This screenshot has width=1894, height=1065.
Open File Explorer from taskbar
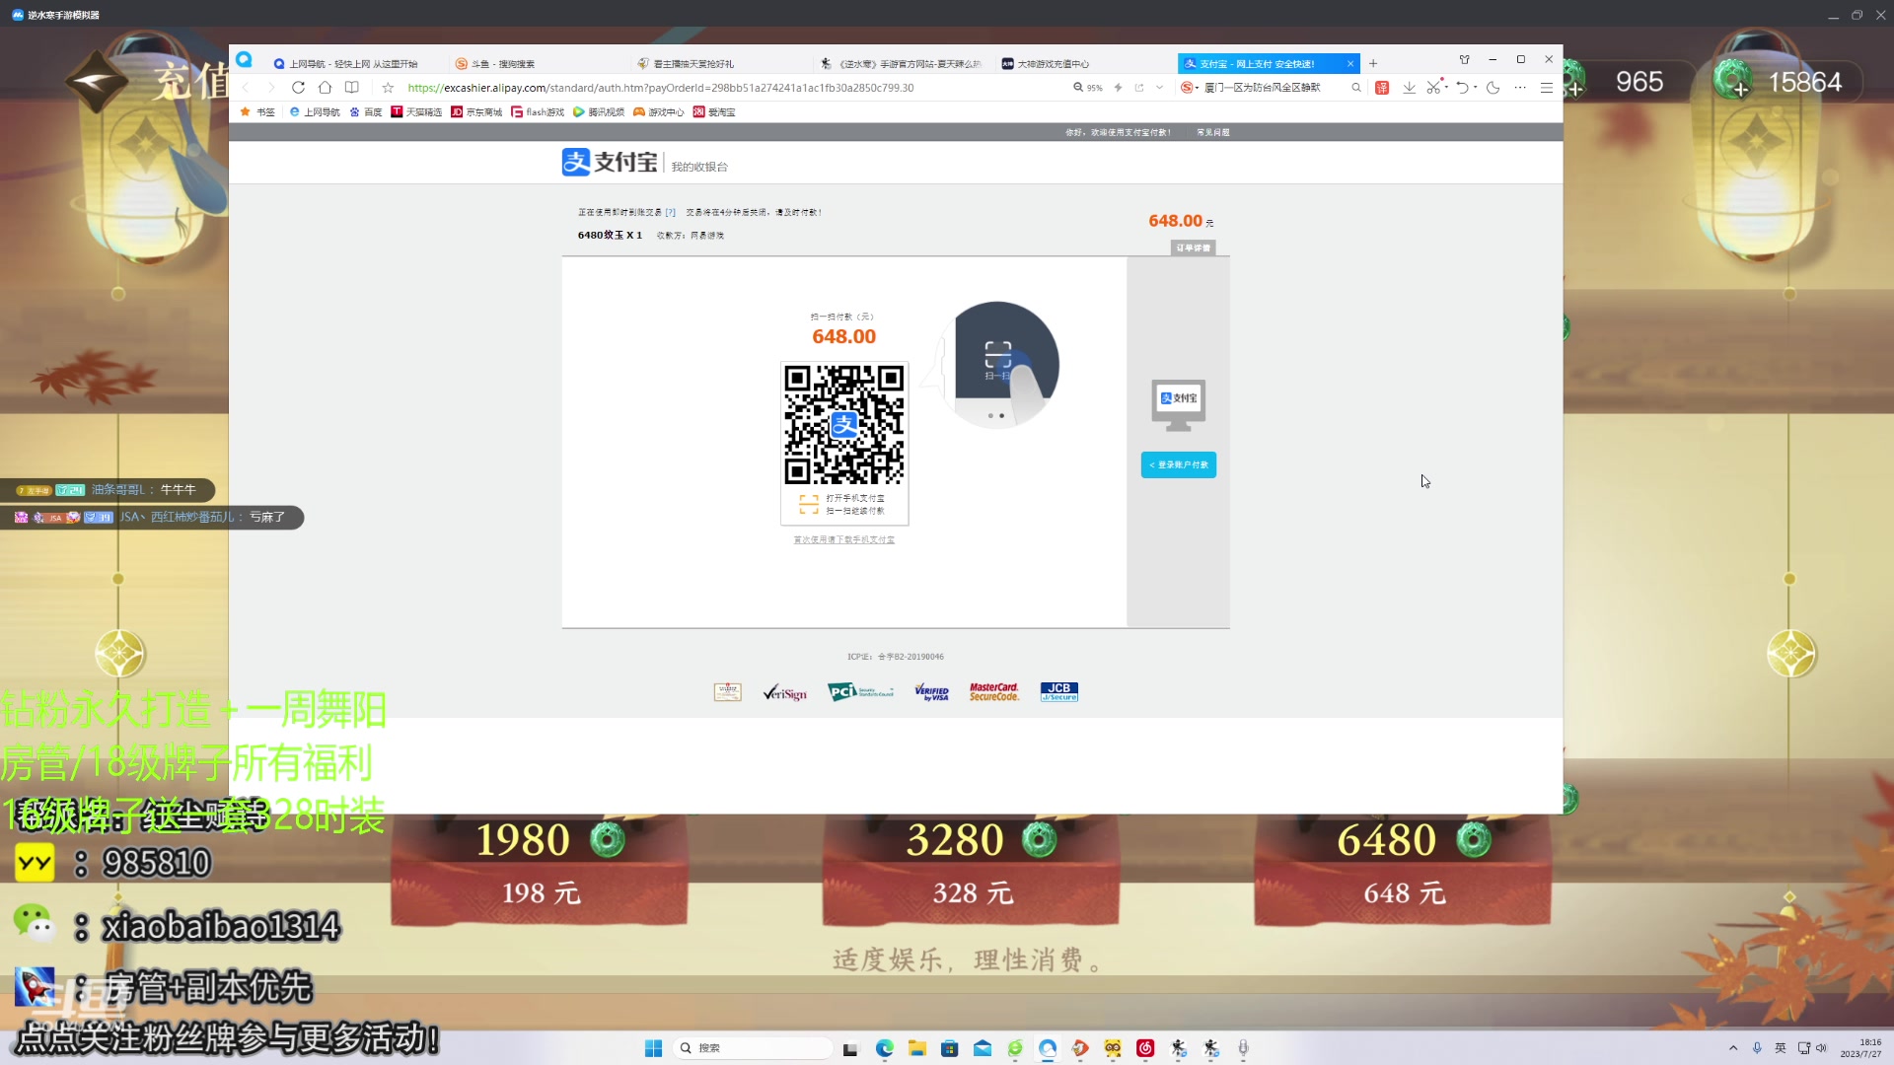tap(916, 1048)
